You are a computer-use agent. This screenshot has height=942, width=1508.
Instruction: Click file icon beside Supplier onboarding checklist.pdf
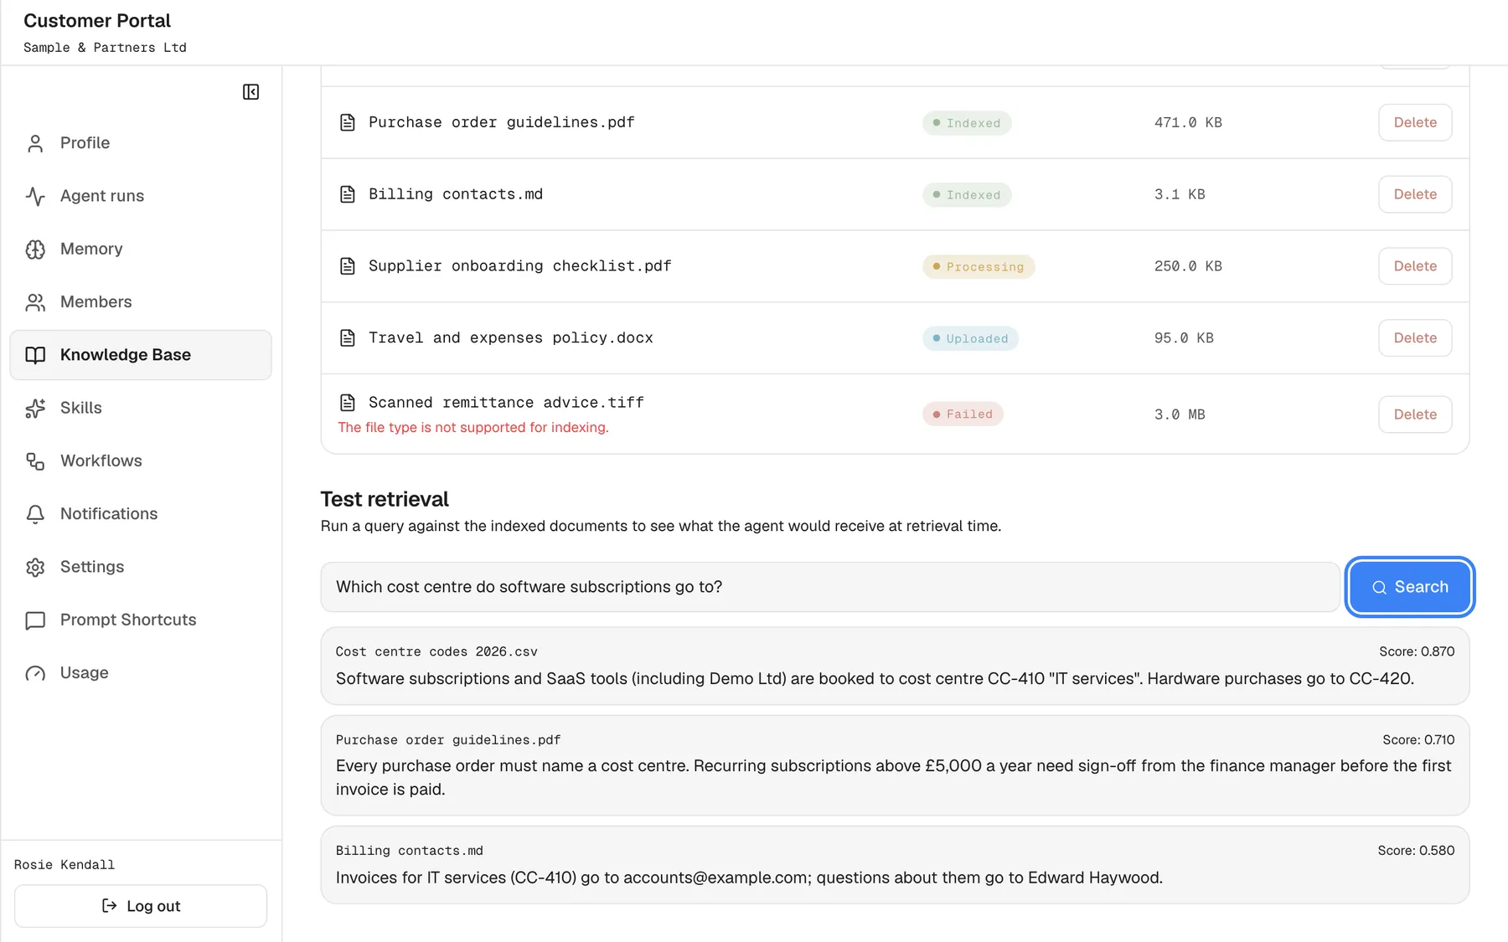tap(348, 266)
